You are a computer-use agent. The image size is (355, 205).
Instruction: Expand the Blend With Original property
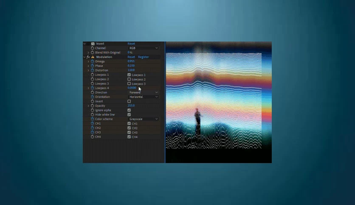pos(88,53)
